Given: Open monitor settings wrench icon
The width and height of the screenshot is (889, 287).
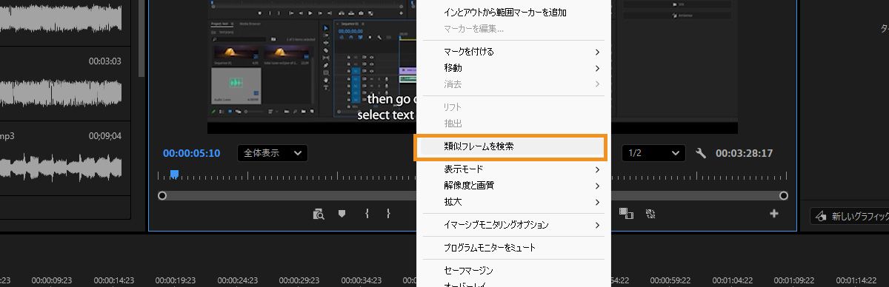Looking at the screenshot, I should coord(702,153).
